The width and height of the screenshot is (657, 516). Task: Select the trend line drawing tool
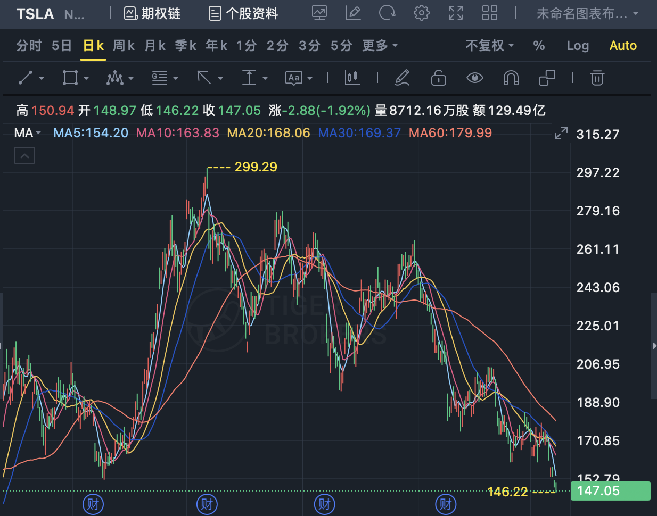(x=26, y=78)
